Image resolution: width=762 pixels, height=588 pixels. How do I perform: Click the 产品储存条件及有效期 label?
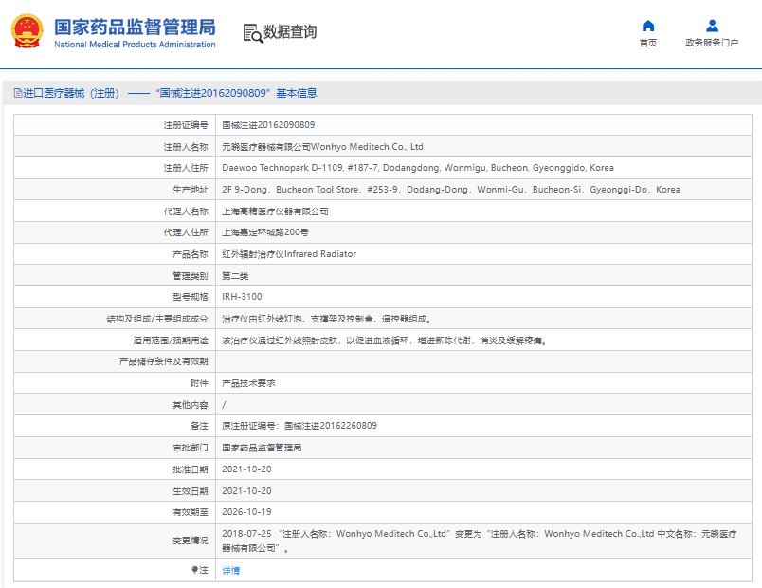click(163, 361)
